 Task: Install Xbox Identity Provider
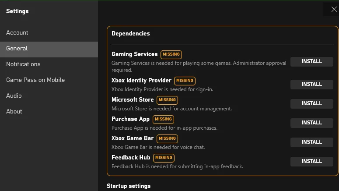[311, 84]
